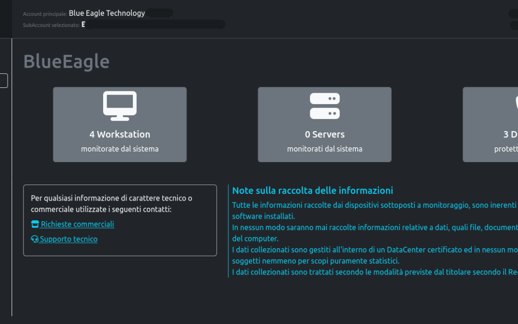The height and width of the screenshot is (324, 518).
Task: Click the small outlined box in the left sidebar
Action: point(4,81)
